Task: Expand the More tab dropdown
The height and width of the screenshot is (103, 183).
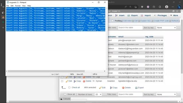Action: coord(174,15)
